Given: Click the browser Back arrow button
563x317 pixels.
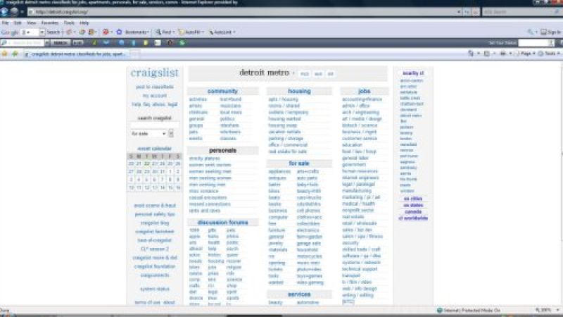Looking at the screenshot, I should [x=5, y=13].
